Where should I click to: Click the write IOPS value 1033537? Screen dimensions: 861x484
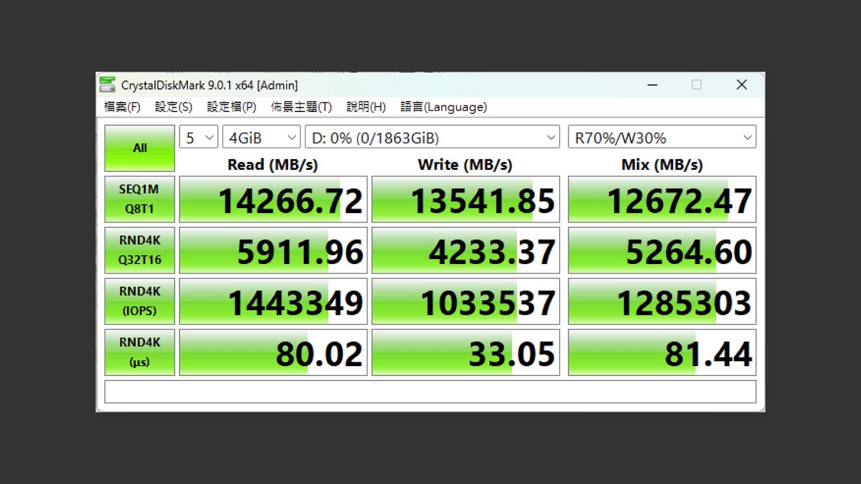pos(466,302)
